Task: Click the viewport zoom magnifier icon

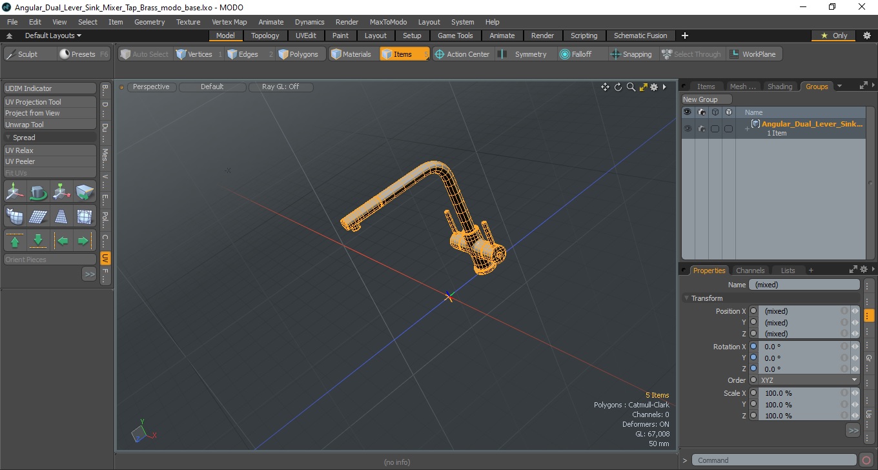Action: click(x=631, y=87)
